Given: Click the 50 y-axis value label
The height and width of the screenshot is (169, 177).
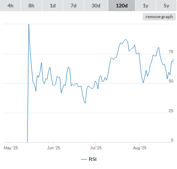Looking at the screenshot, I should [171, 81].
